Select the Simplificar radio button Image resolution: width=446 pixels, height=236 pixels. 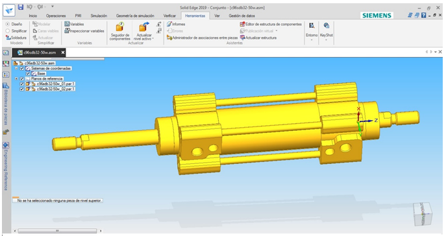coord(8,31)
